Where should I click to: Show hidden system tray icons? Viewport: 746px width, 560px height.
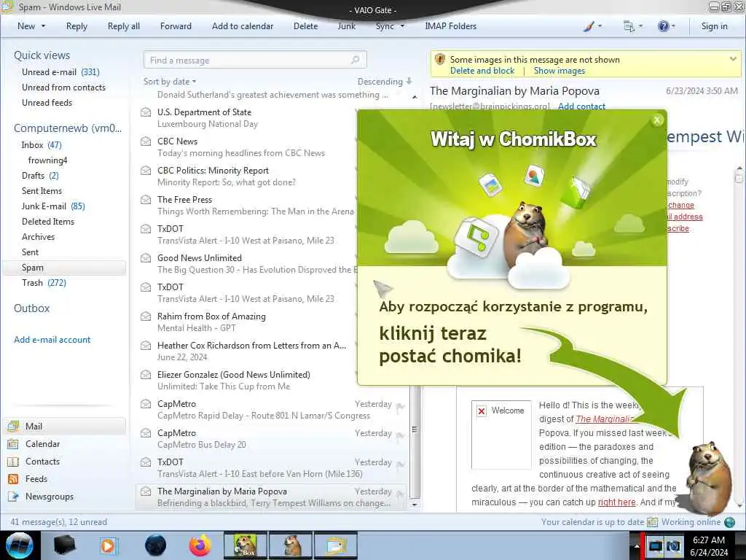tap(636, 545)
